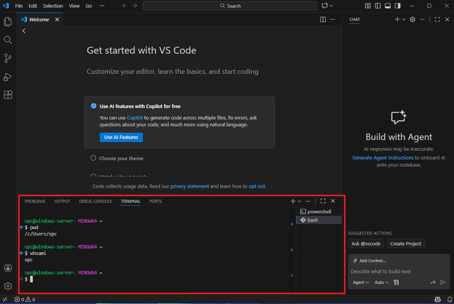454x304 pixels.
Task: Open the Go menu
Action: (x=89, y=6)
